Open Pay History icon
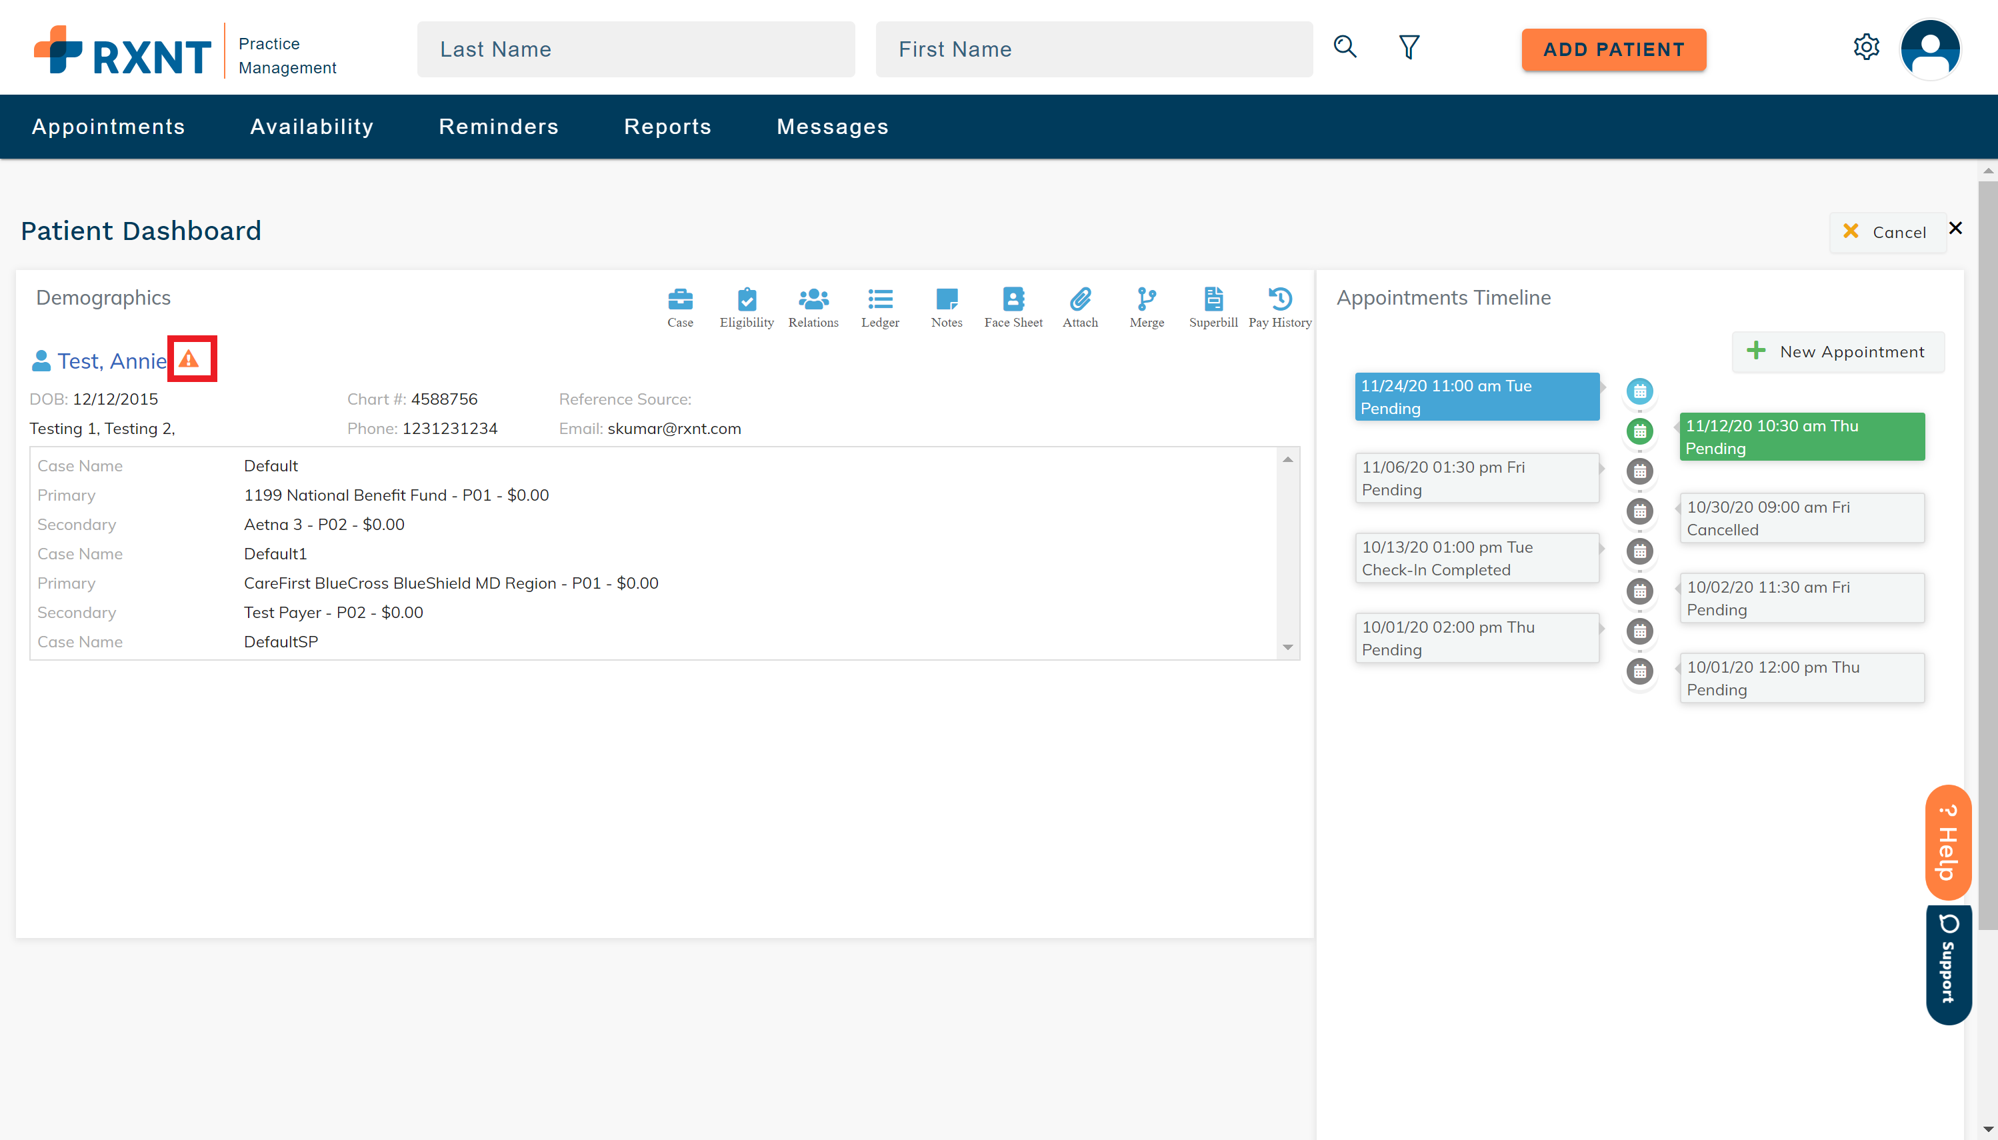 click(1280, 299)
